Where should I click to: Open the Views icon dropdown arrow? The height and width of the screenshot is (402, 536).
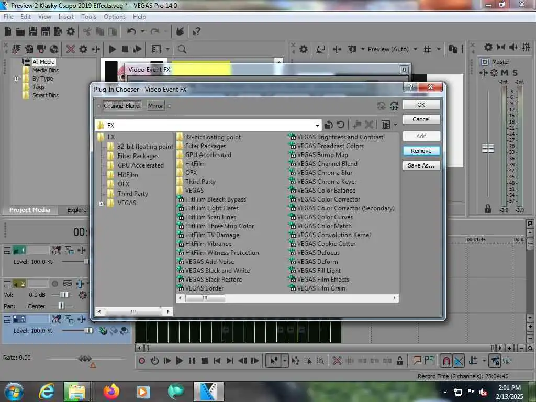396,125
